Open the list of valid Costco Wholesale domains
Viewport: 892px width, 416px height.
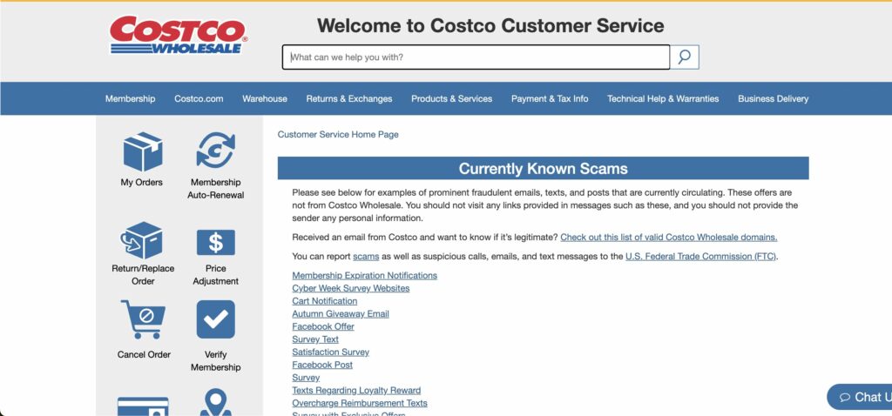669,237
